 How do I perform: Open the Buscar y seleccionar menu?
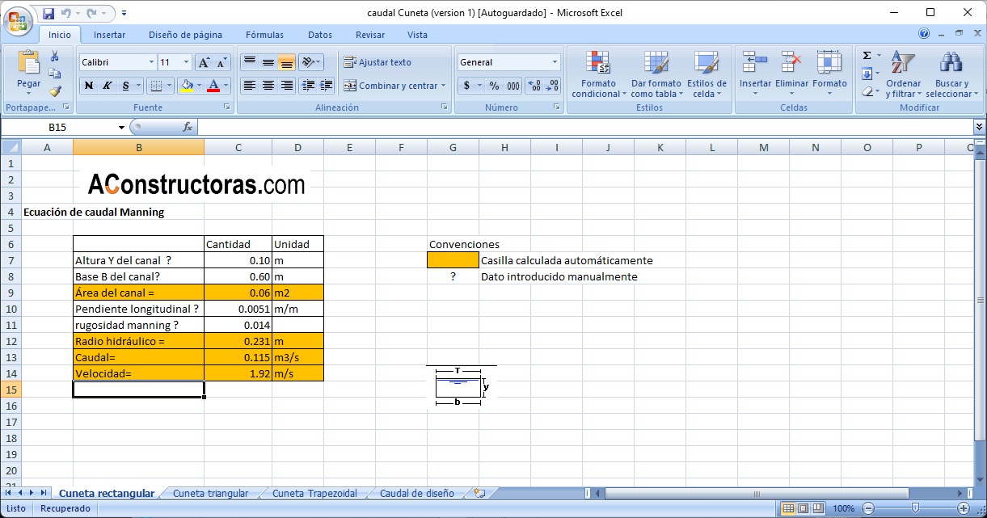pos(951,75)
